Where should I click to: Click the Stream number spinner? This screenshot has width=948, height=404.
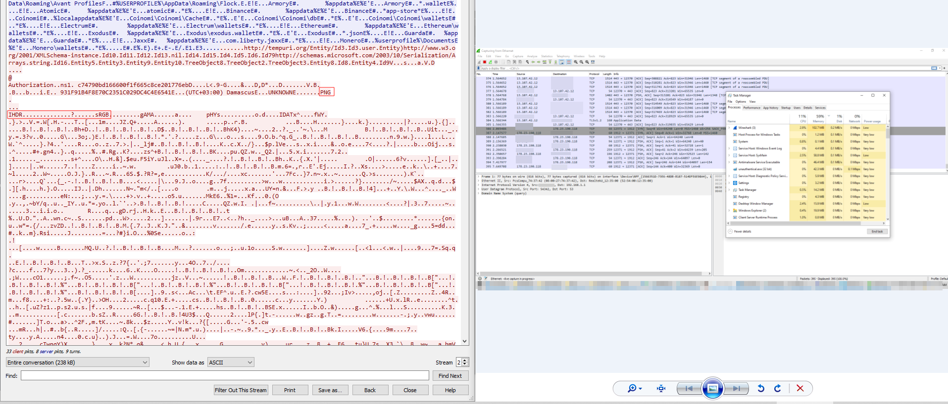(x=461, y=363)
